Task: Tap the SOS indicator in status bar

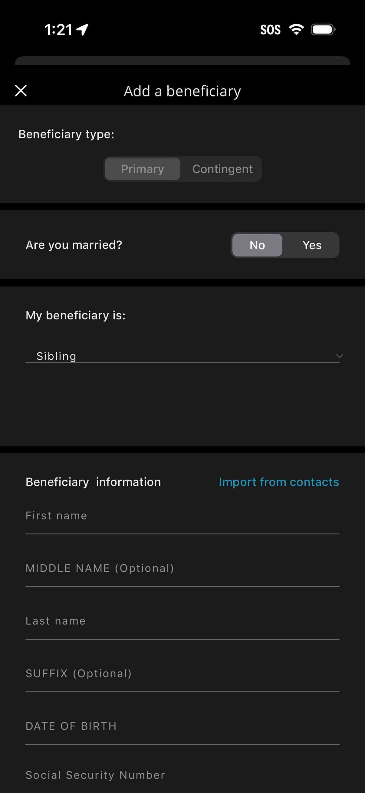Action: tap(271, 29)
